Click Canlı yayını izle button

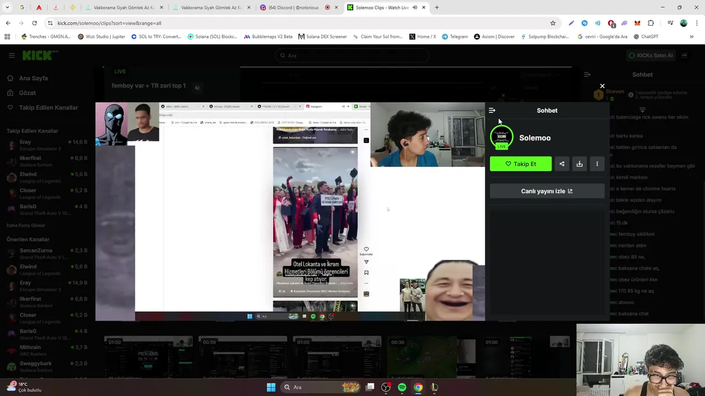(547, 191)
